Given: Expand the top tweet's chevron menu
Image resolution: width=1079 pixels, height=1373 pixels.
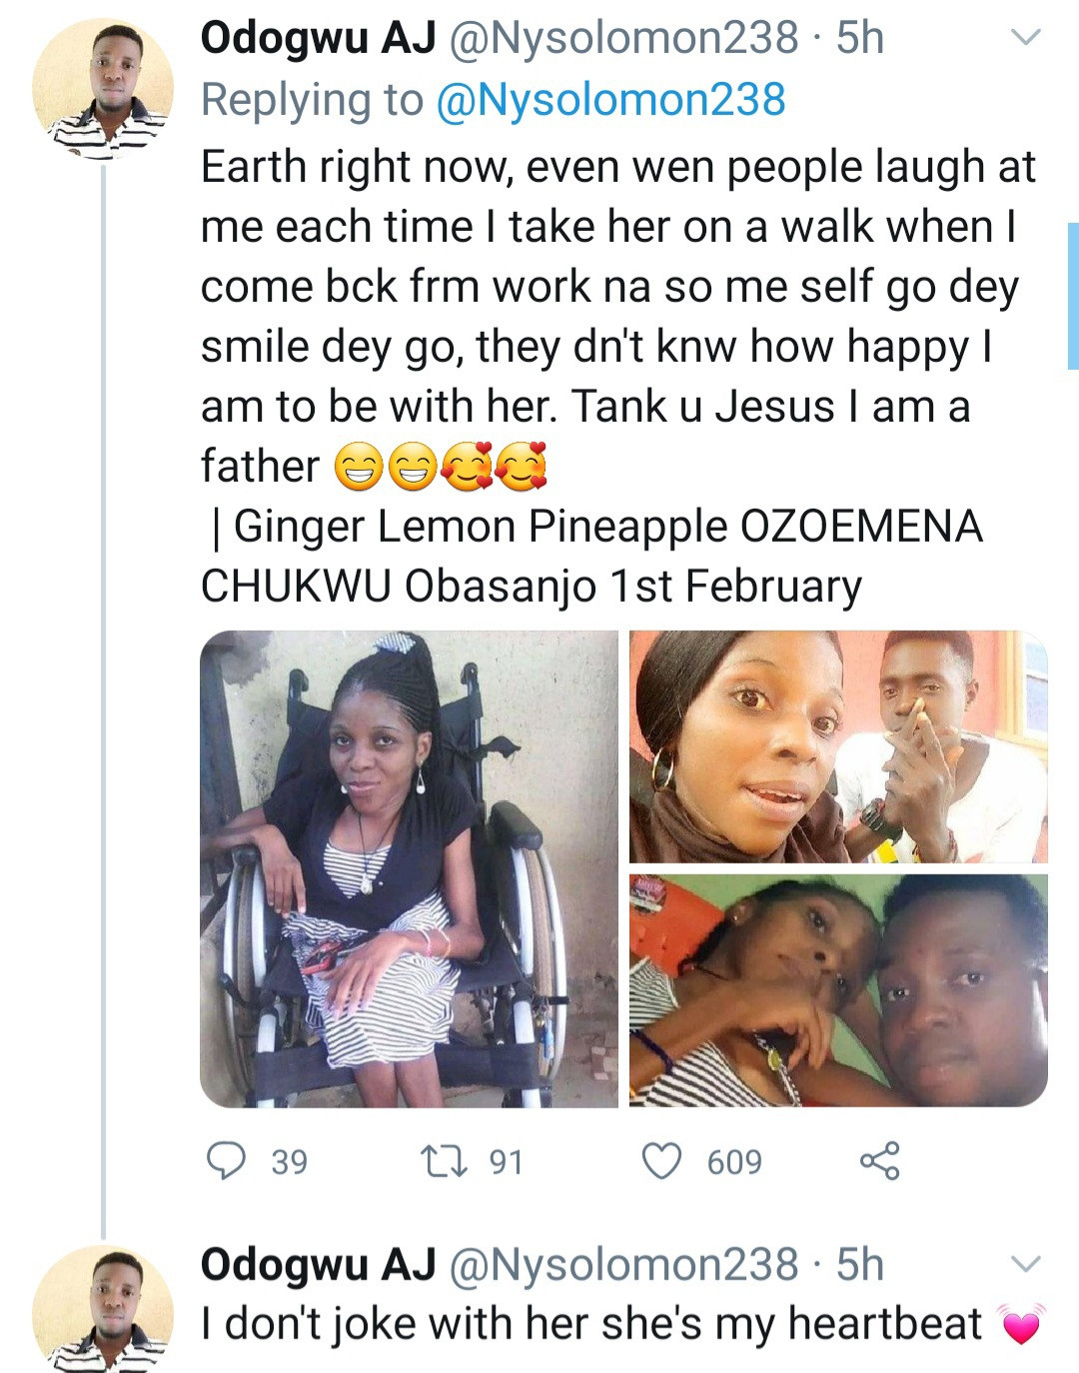Looking at the screenshot, I should (1026, 38).
